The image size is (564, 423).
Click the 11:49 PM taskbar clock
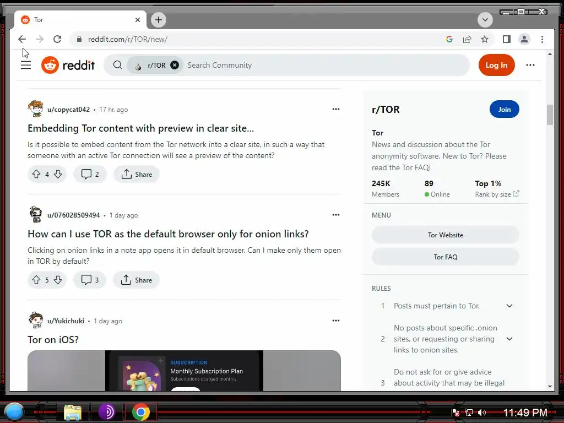tap(525, 413)
